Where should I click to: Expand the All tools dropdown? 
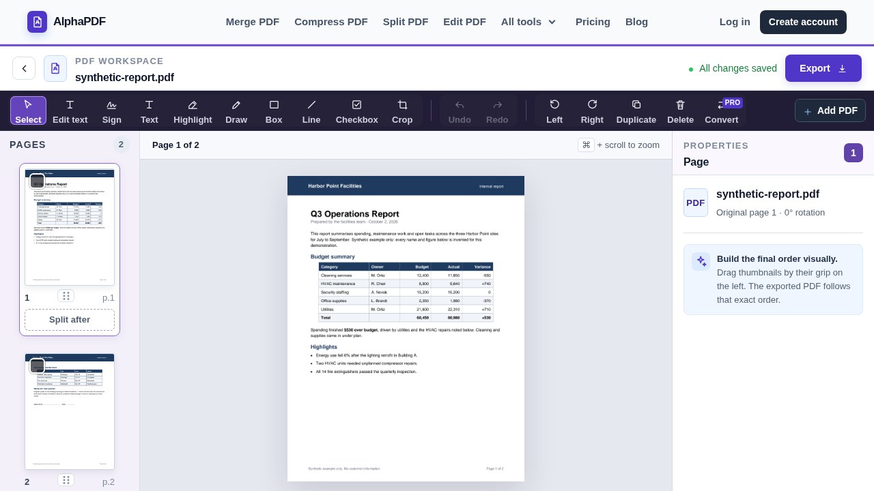[528, 22]
